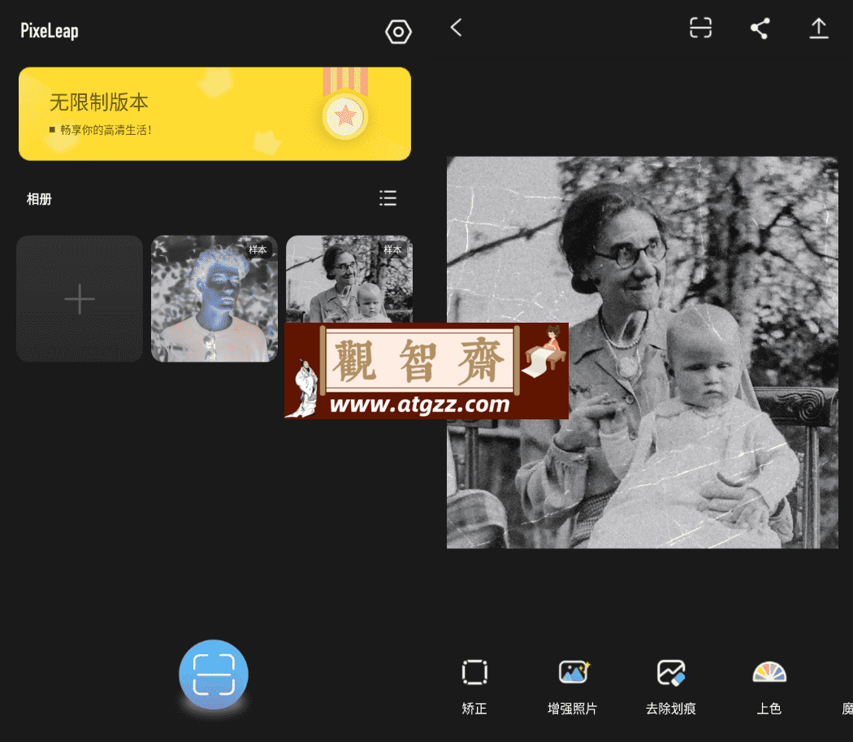Tap the large grandmother and baby photo

pos(643,352)
